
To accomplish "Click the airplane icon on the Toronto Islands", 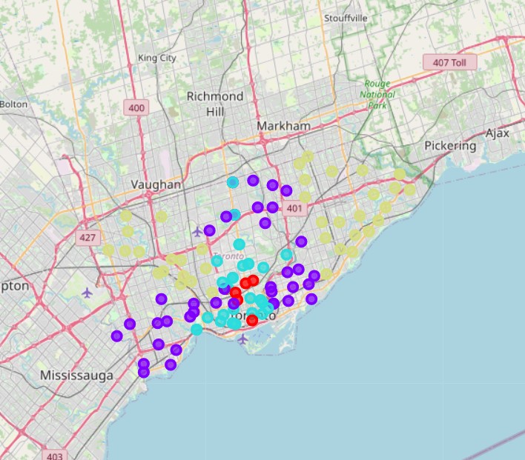I will [243, 339].
